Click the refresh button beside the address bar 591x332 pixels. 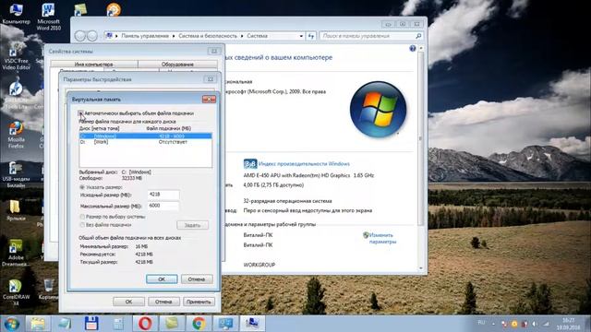click(x=311, y=36)
